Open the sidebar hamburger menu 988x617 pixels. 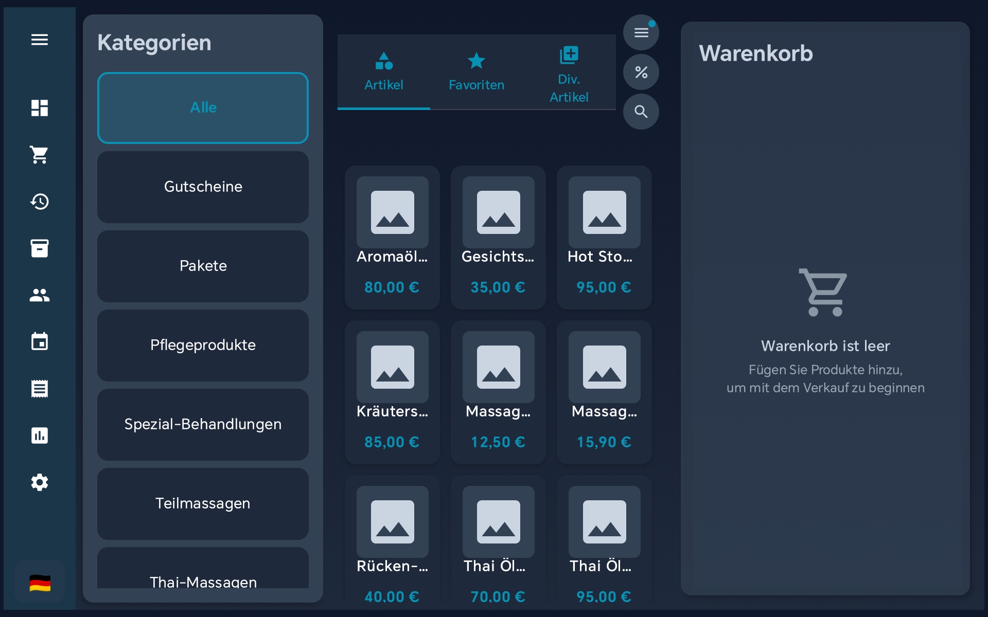click(x=40, y=40)
